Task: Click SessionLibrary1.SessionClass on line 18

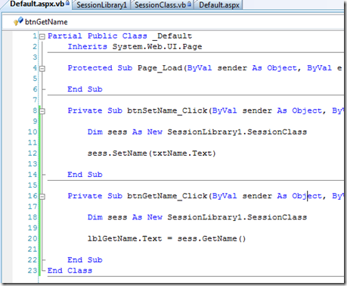Action: click(x=237, y=217)
